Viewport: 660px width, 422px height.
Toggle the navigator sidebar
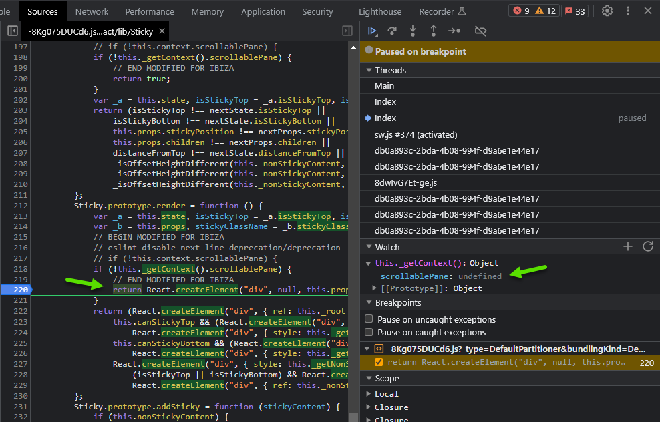[x=11, y=31]
